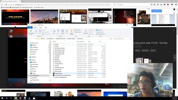Viewport: 178px width, 100px height.
Task: Switch to the View ribbon tab
Action: click(46, 27)
